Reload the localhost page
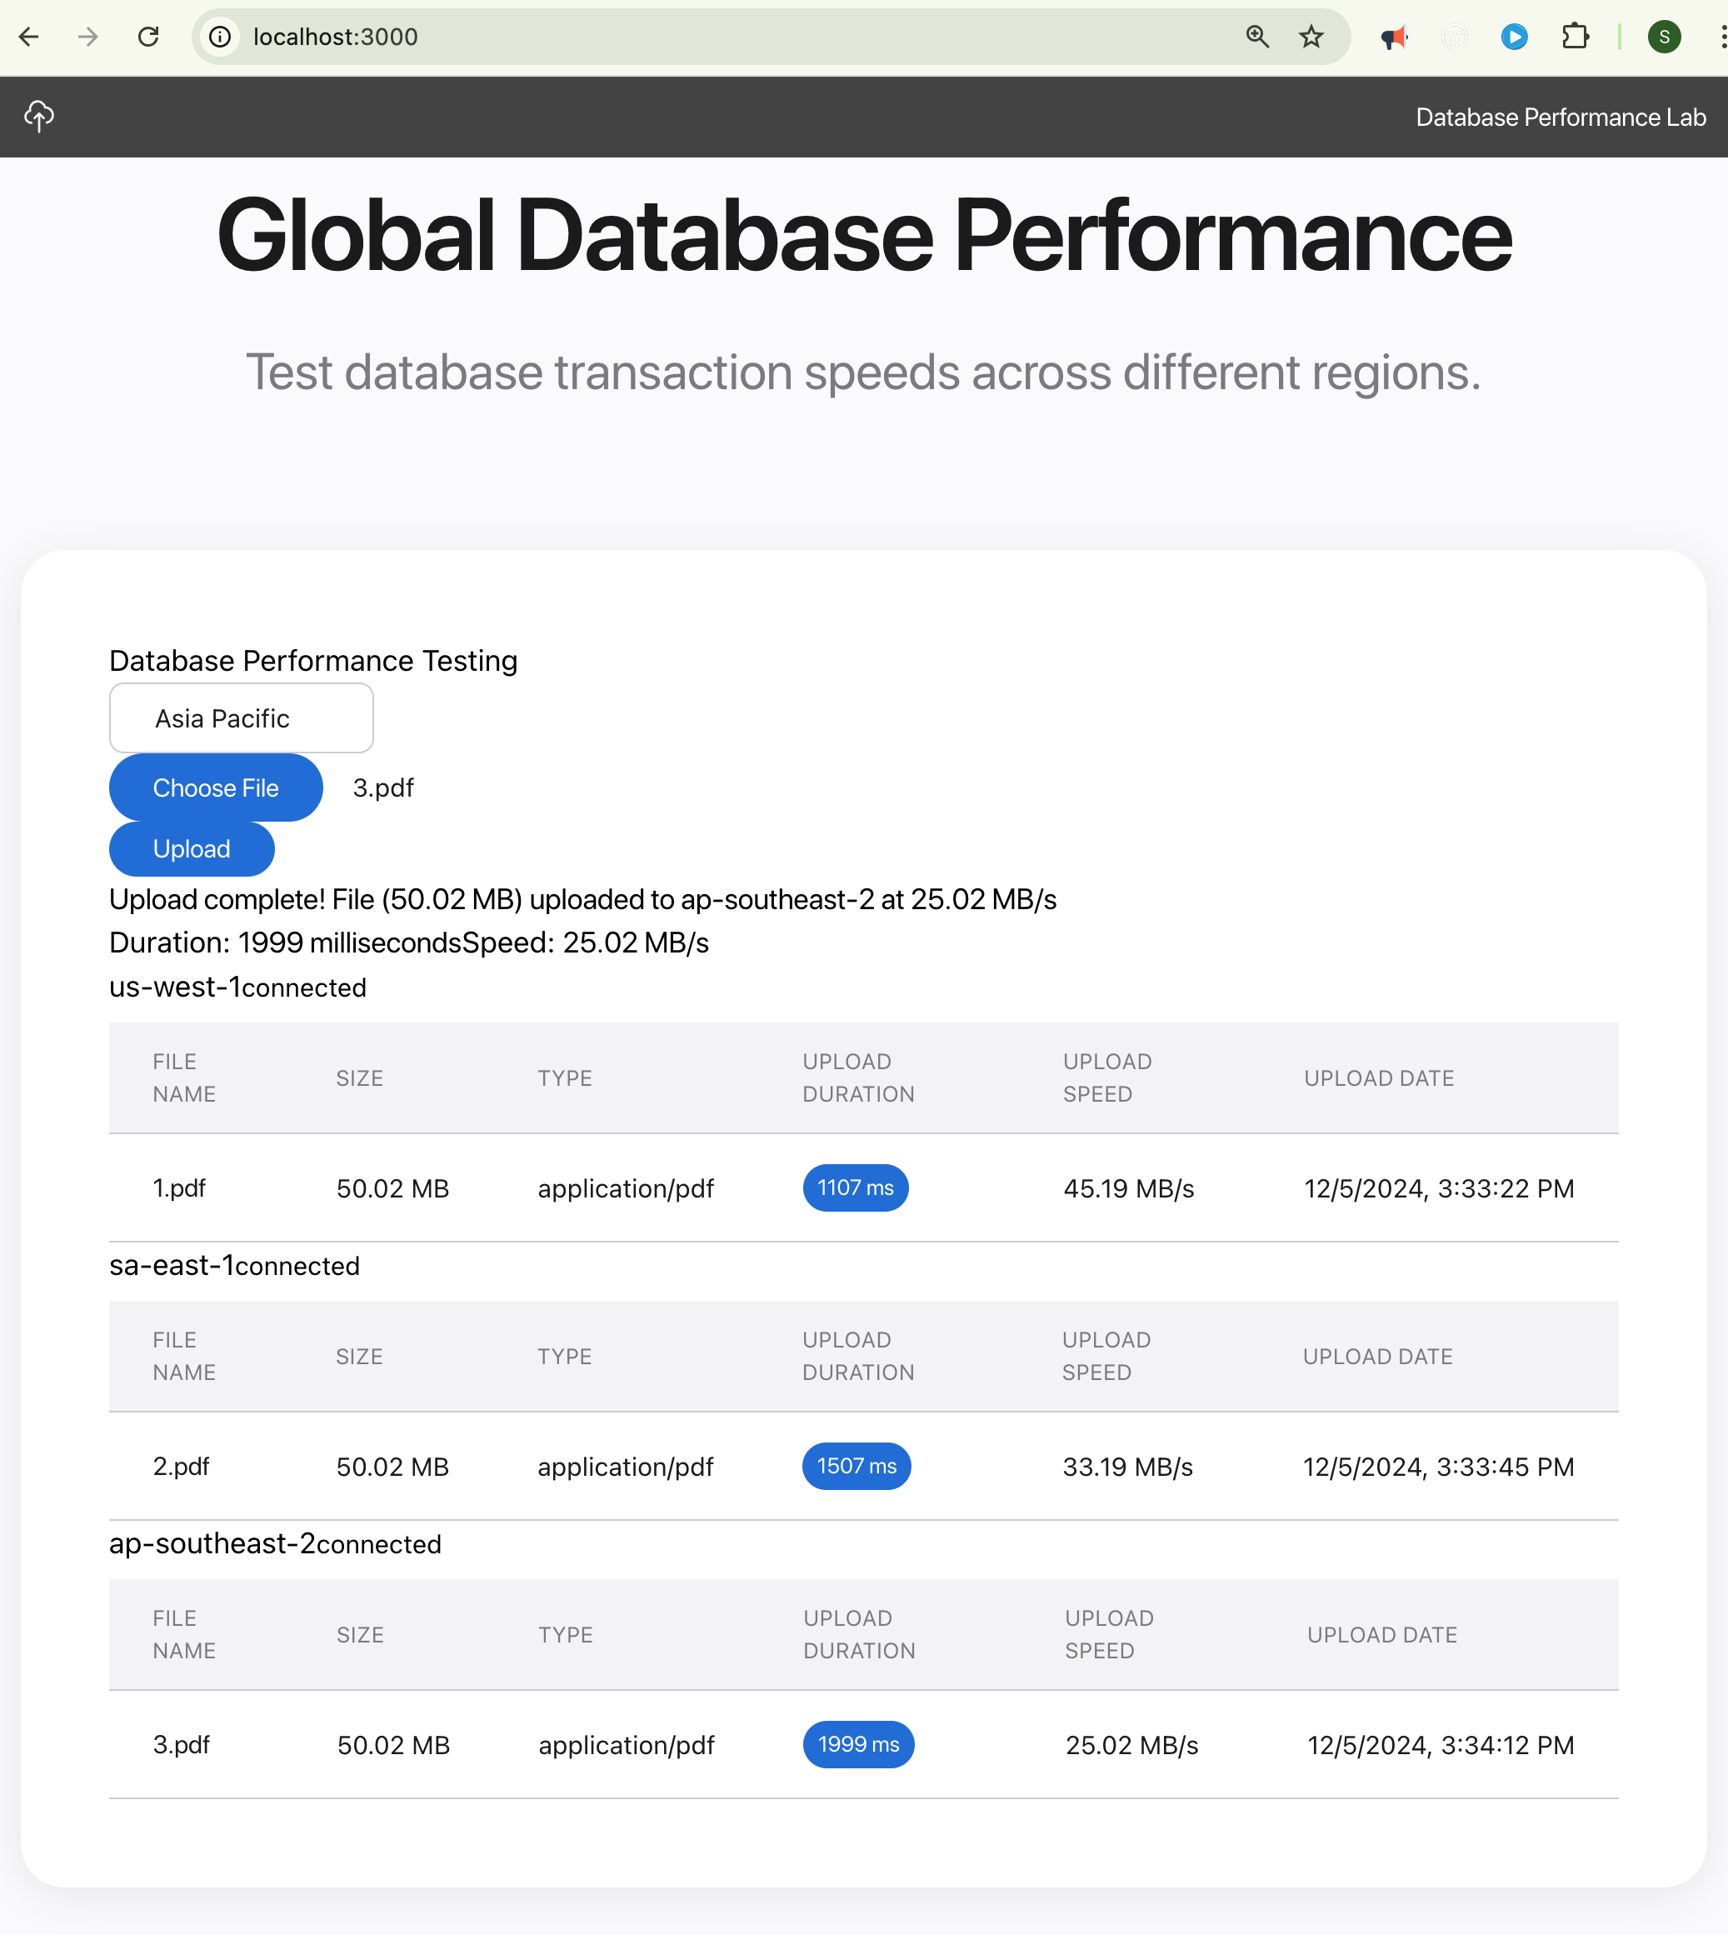Screen dimensions: 1728x1935 148,37
